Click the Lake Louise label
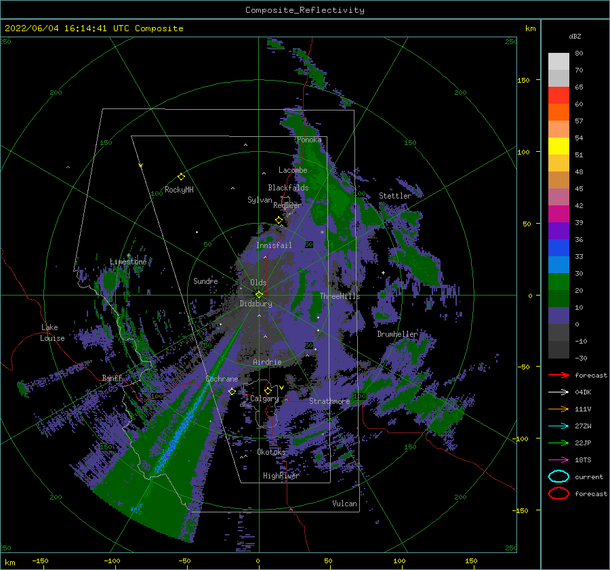The image size is (610, 570). click(52, 333)
